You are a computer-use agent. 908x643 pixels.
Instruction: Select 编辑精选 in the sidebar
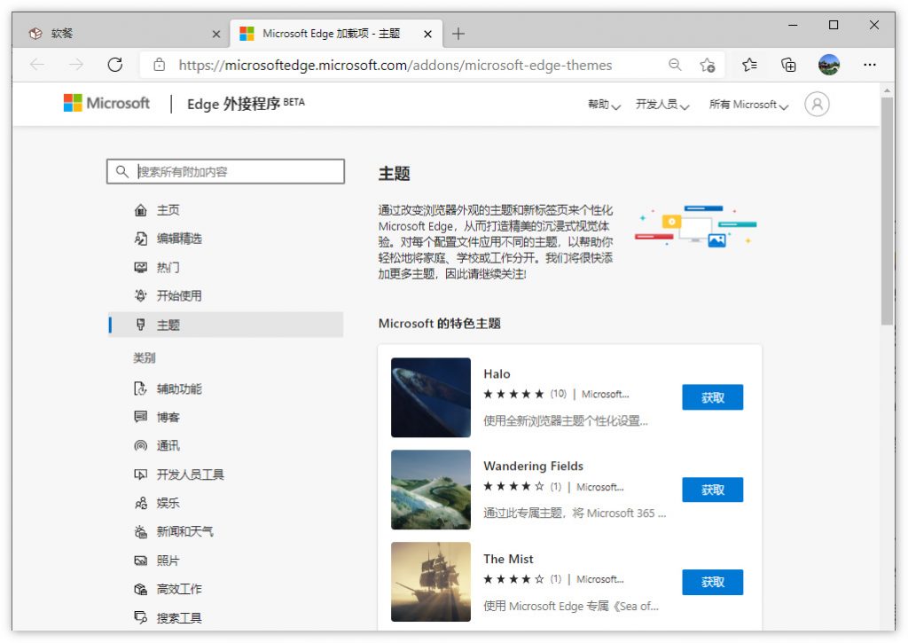point(179,239)
